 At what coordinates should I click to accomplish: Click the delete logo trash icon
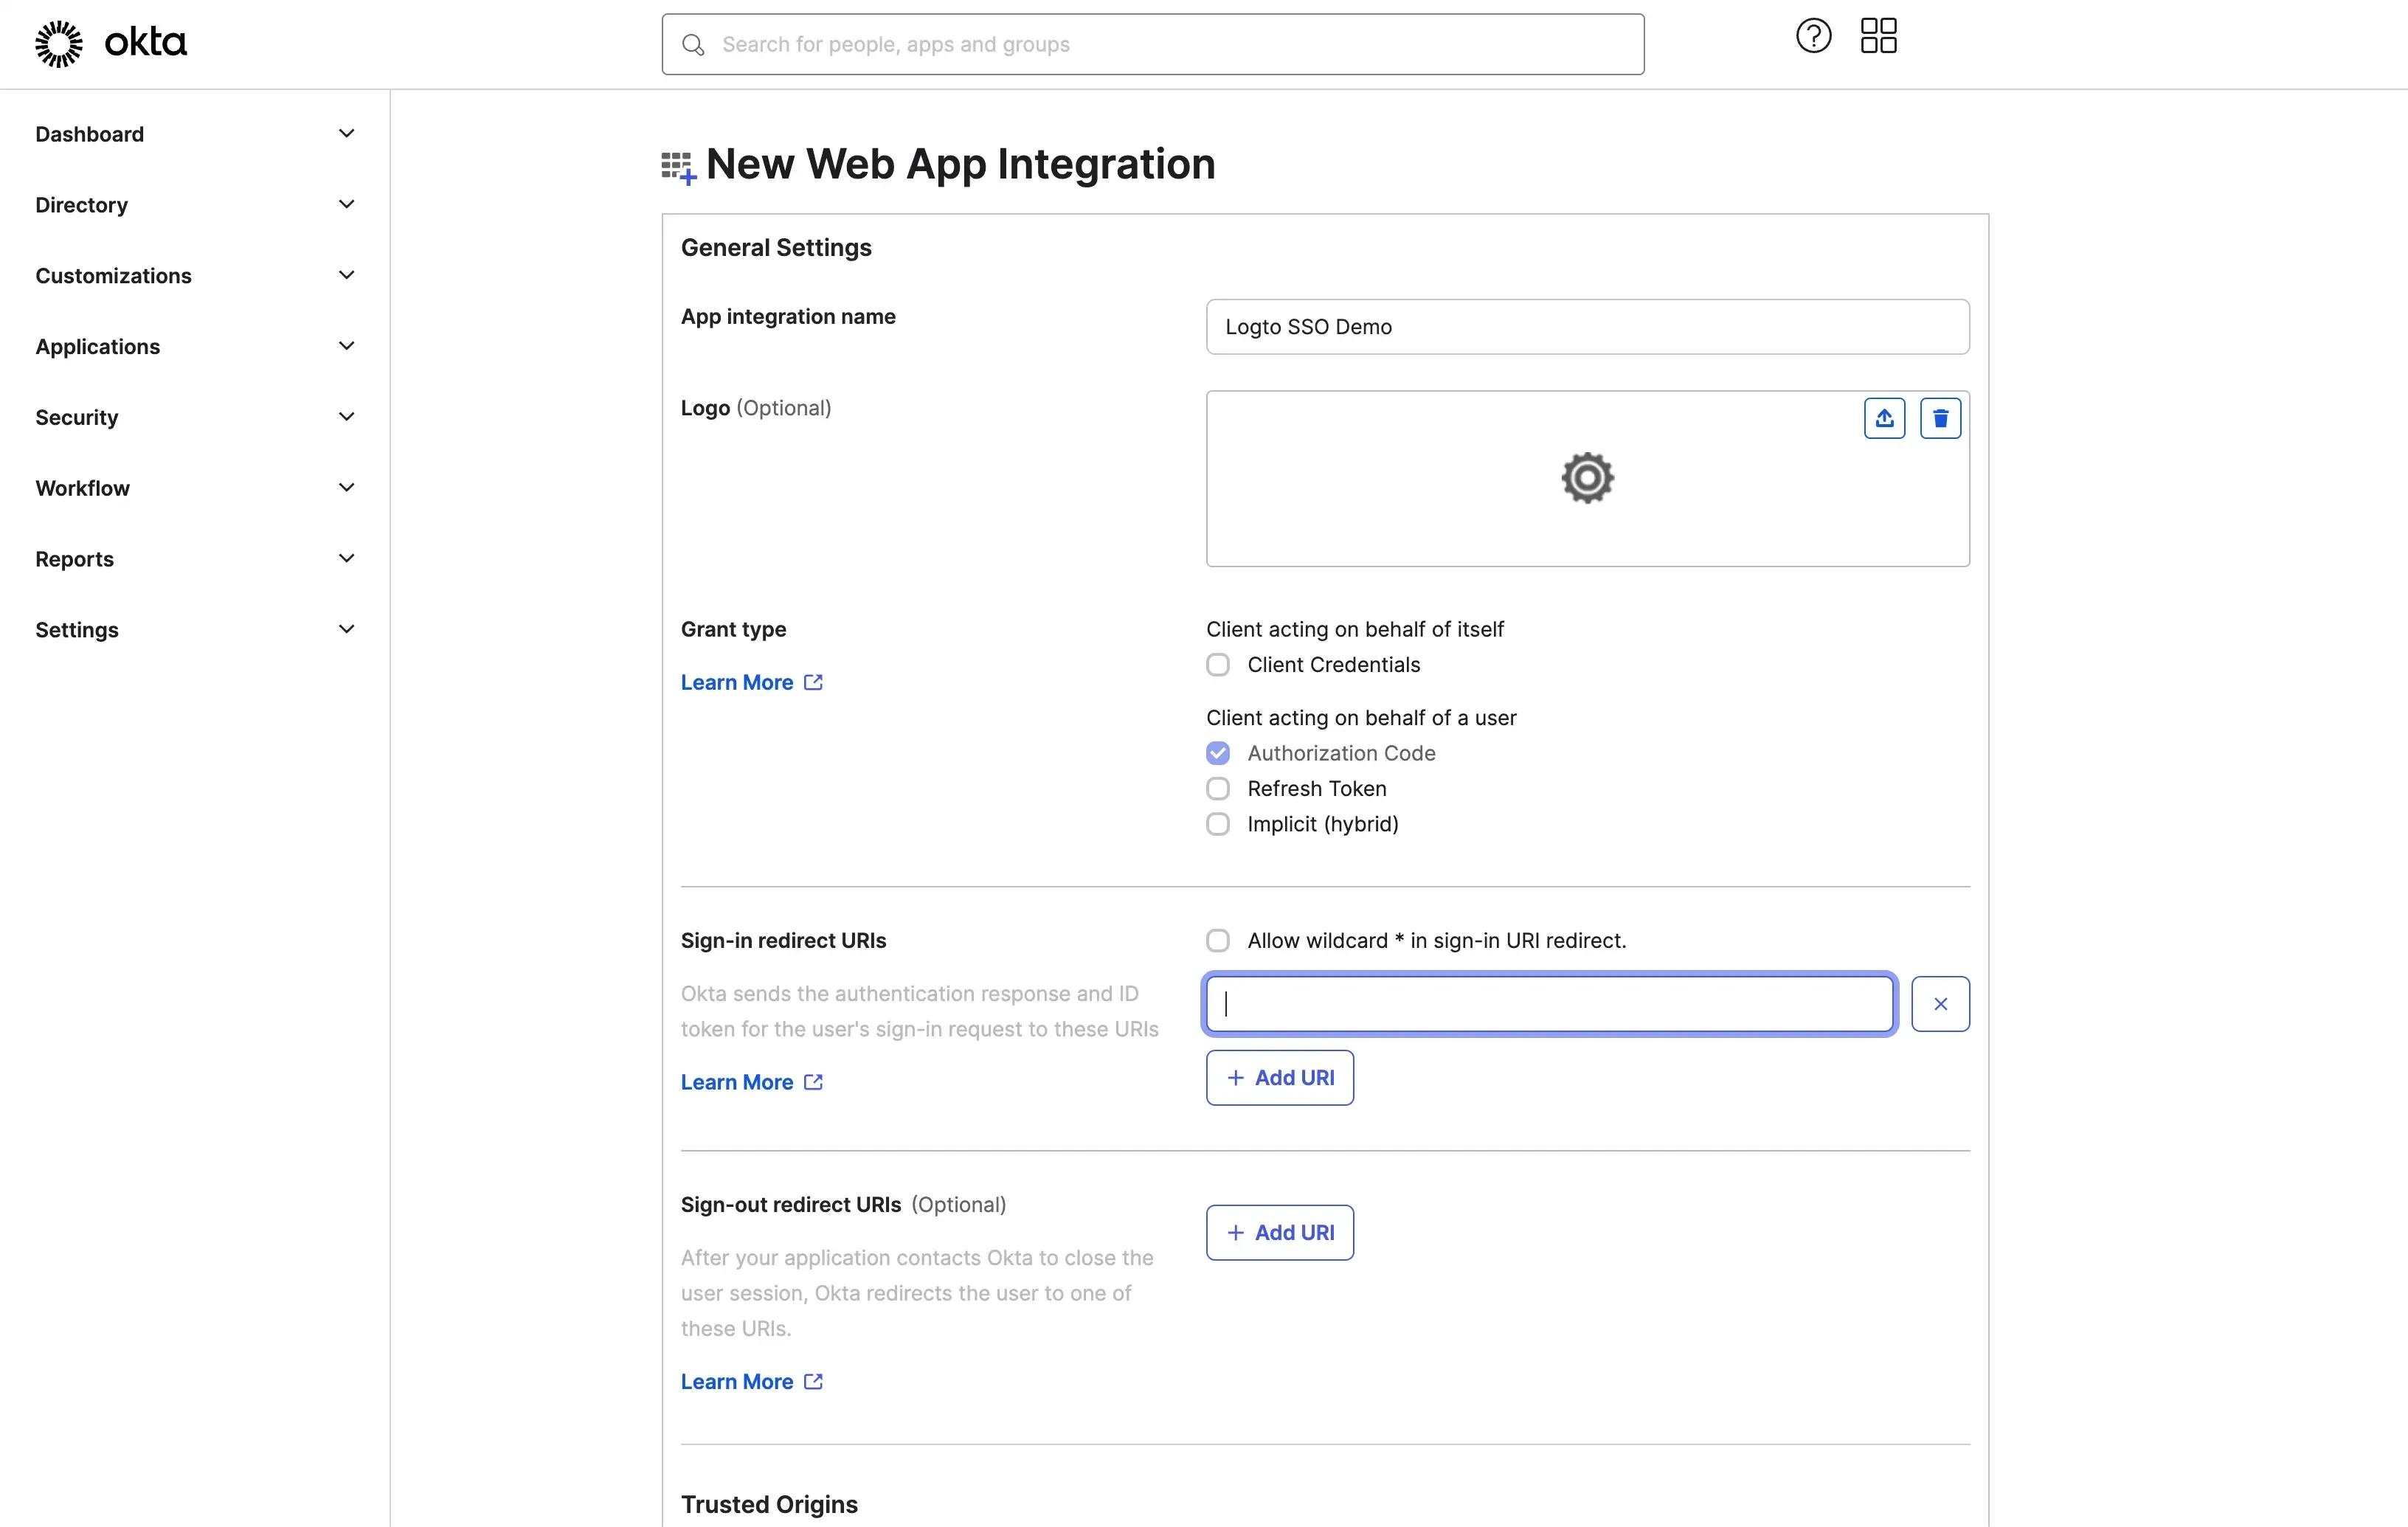[x=1940, y=418]
